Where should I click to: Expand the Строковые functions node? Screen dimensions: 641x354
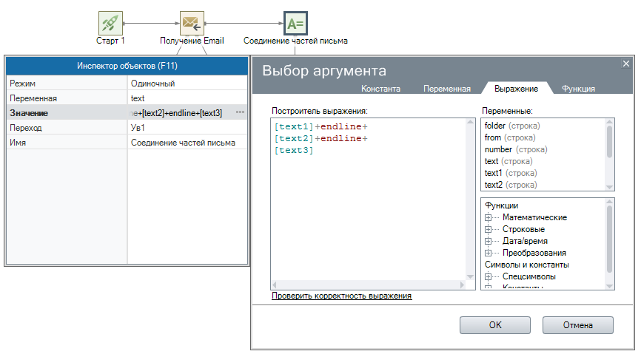click(489, 229)
